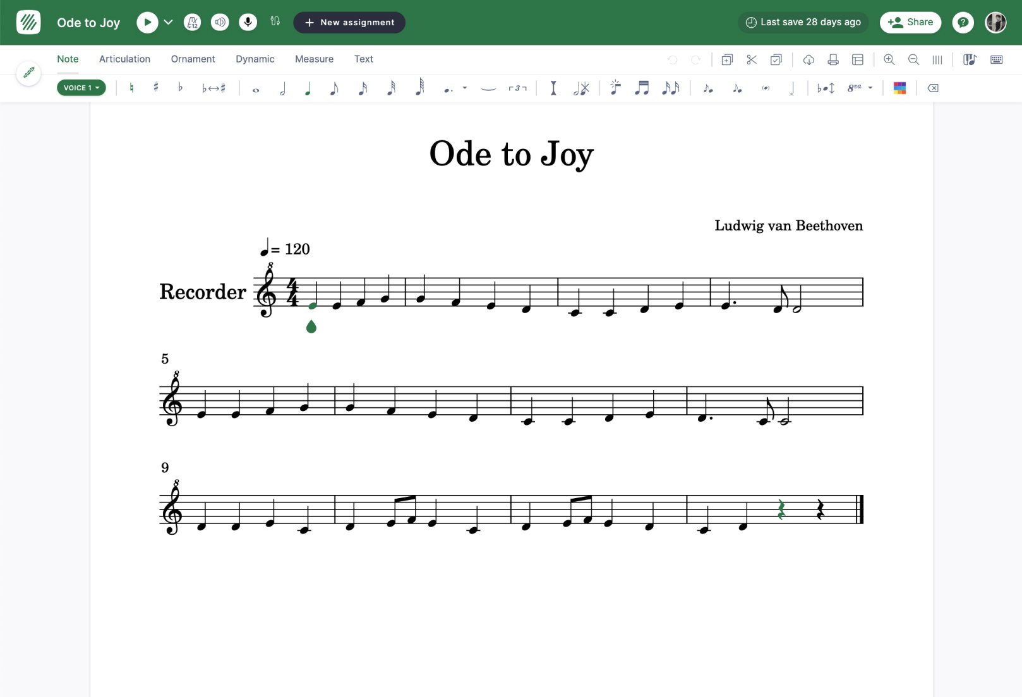
Task: Expand dotted note options arrow
Action: pyautogui.click(x=465, y=88)
